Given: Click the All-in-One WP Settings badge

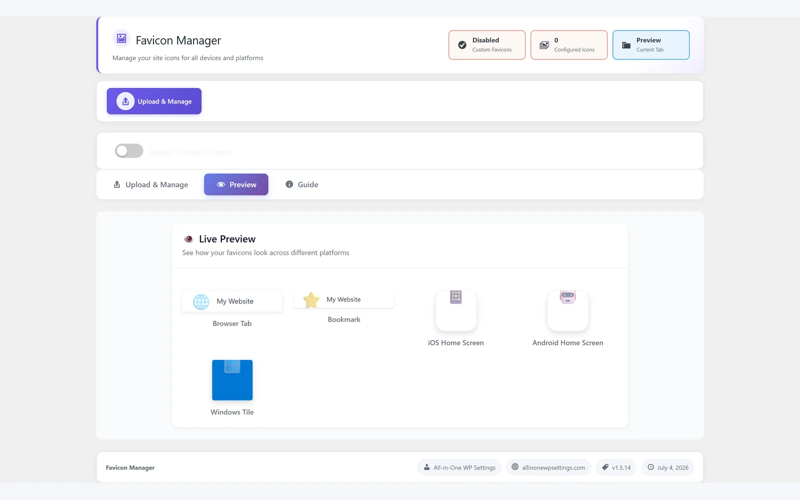Looking at the screenshot, I should coord(459,467).
